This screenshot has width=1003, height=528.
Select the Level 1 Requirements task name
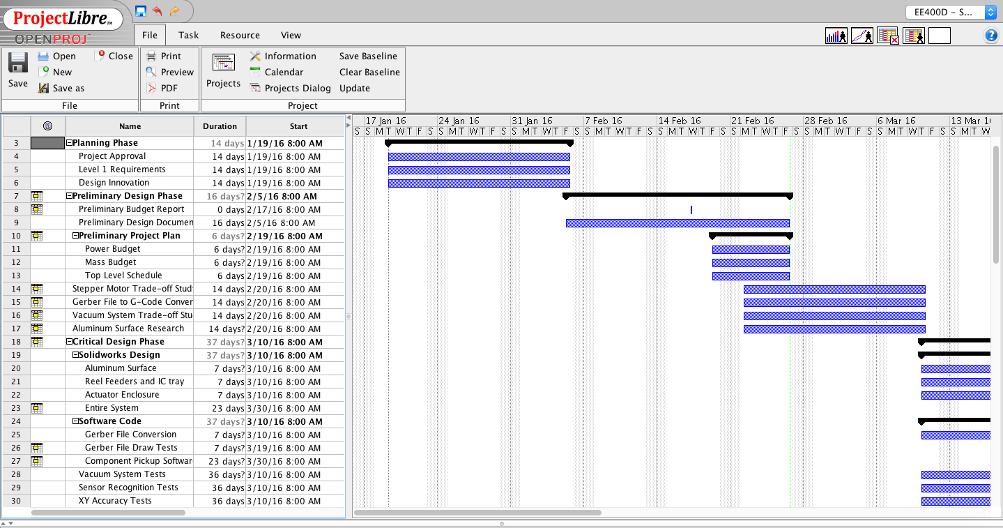tap(122, 169)
